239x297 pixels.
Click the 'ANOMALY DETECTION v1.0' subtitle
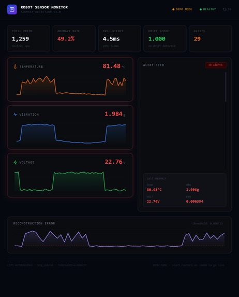(41, 12)
